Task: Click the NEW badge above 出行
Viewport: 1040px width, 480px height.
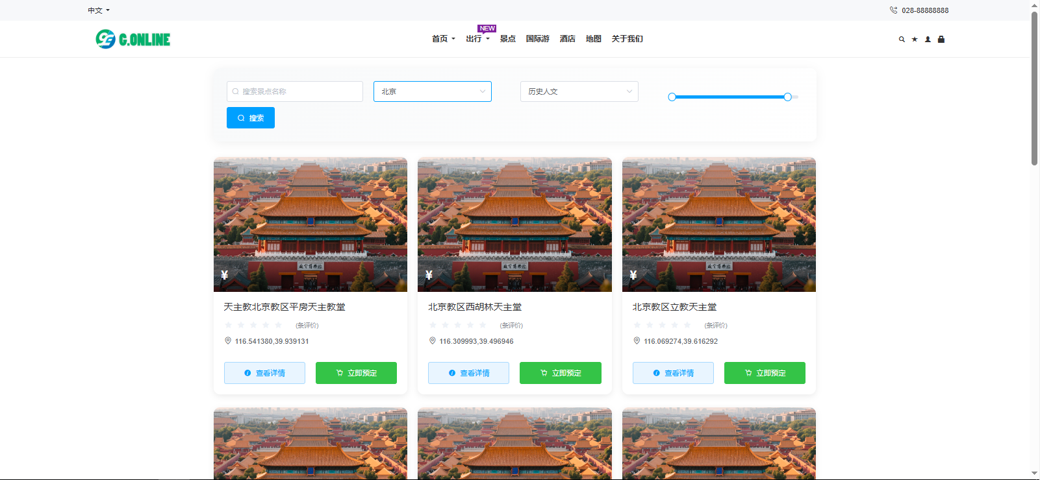Action: click(487, 29)
